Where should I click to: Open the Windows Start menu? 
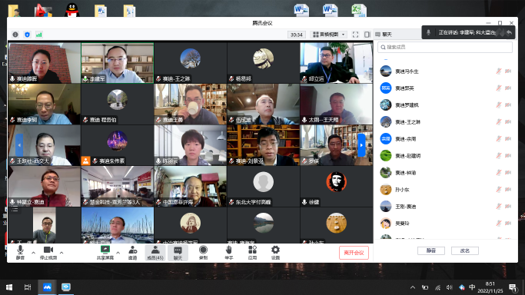9,287
